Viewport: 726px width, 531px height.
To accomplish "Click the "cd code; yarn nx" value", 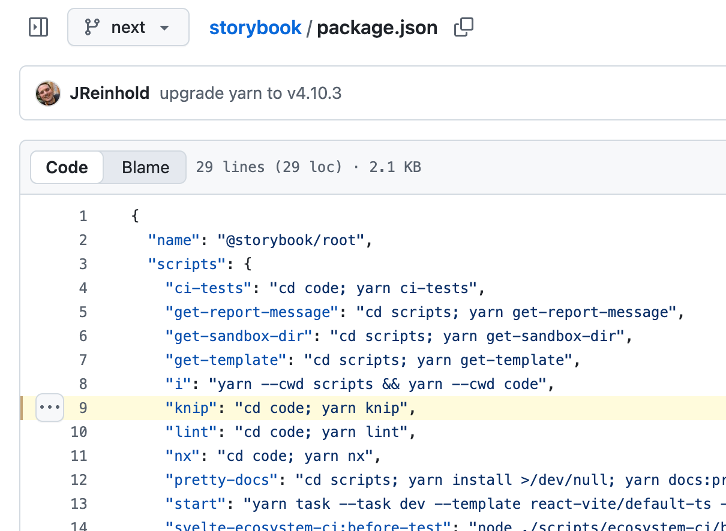I will pyautogui.click(x=295, y=455).
